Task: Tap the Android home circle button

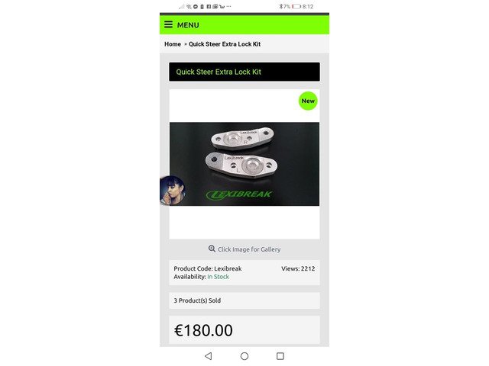Action: pyautogui.click(x=244, y=356)
